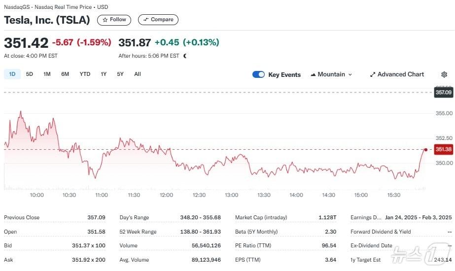The image size is (455, 271).
Task: Switch to the 5D time range
Action: (30, 74)
